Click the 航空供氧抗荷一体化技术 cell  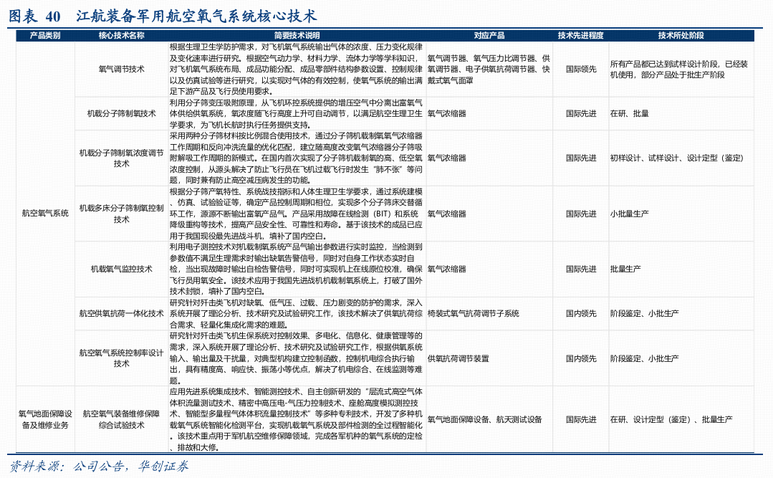tap(121, 313)
